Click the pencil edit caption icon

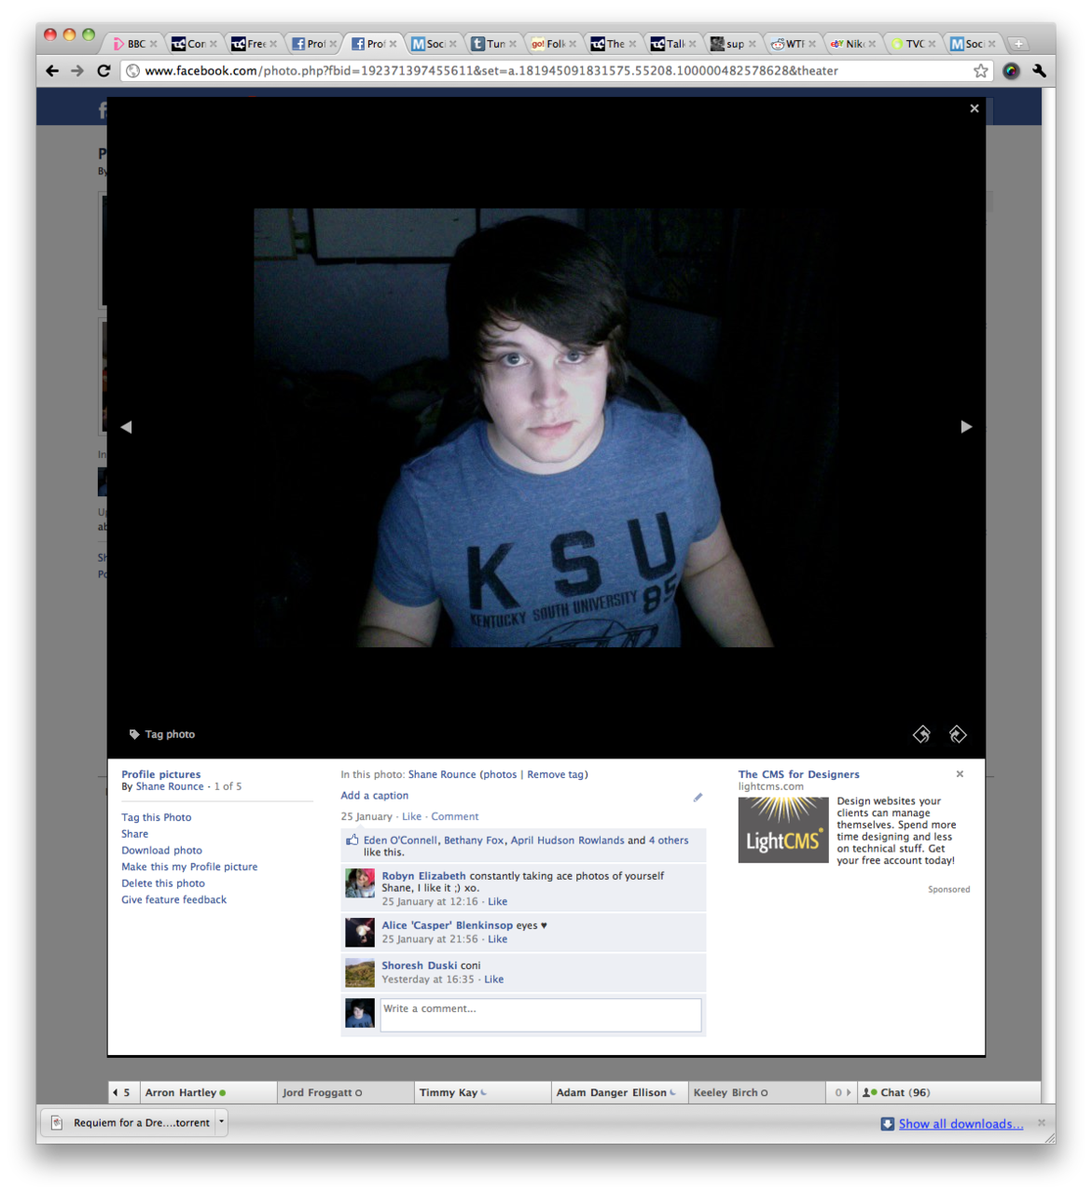tap(698, 798)
